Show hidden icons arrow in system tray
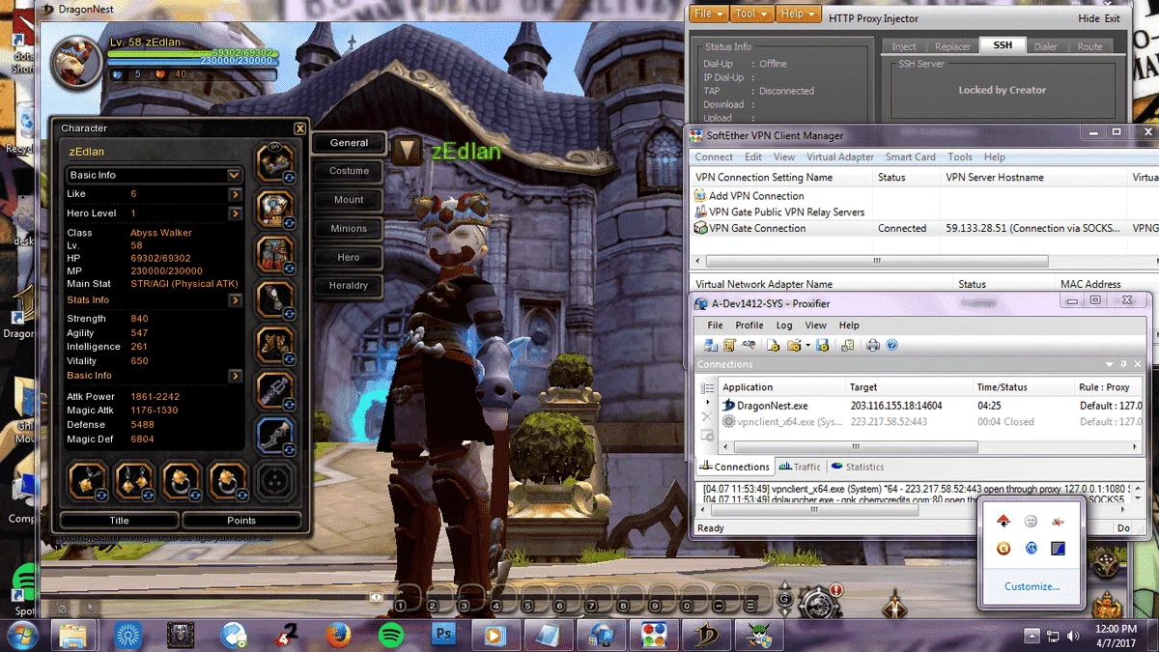This screenshot has height=652, width=1159. pyautogui.click(x=1032, y=636)
